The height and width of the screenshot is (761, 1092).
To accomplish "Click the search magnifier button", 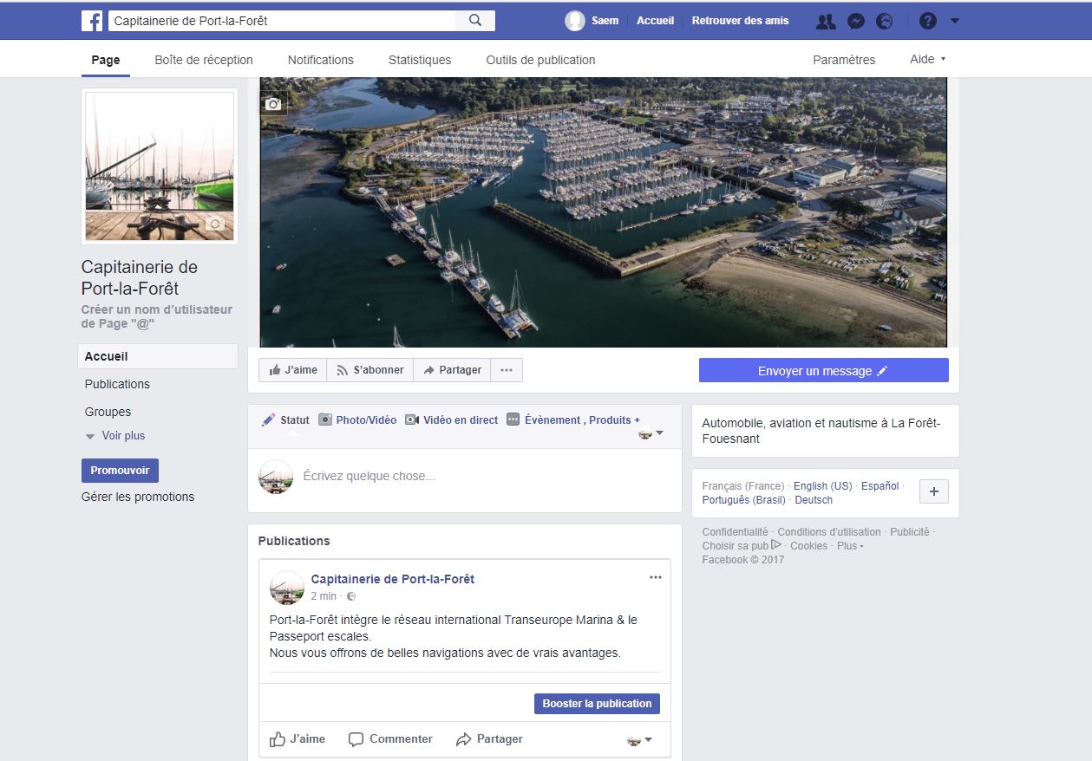I will point(474,21).
